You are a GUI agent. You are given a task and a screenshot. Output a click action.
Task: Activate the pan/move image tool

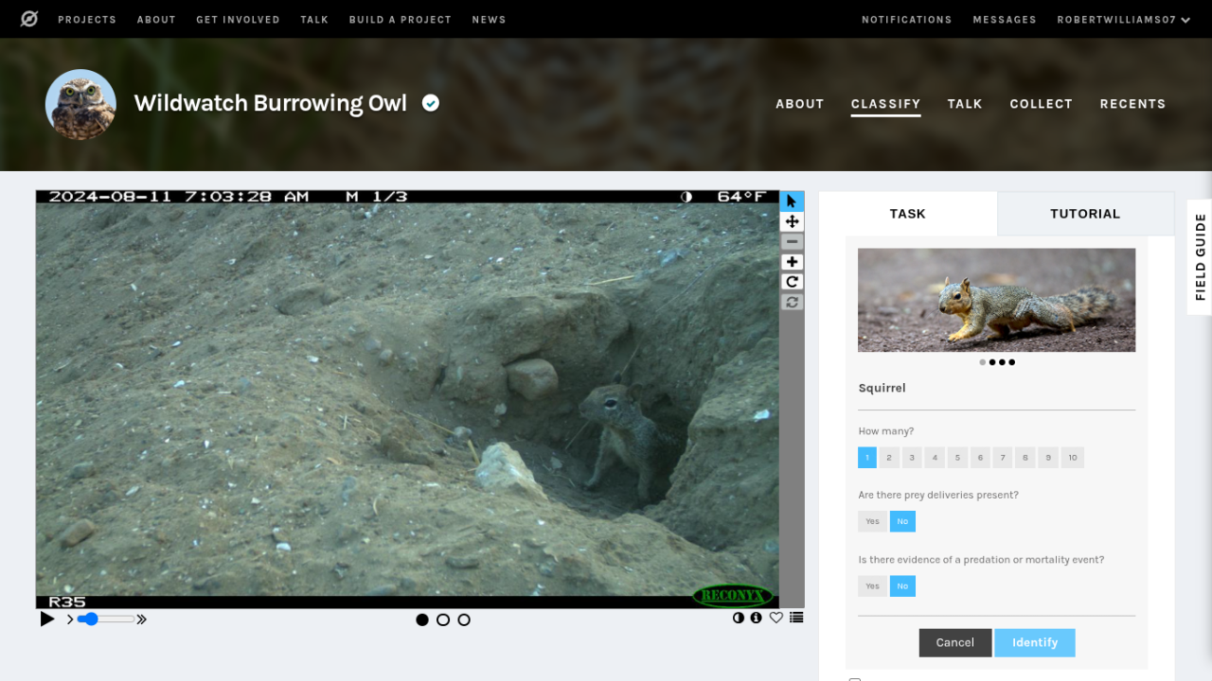[x=792, y=221]
